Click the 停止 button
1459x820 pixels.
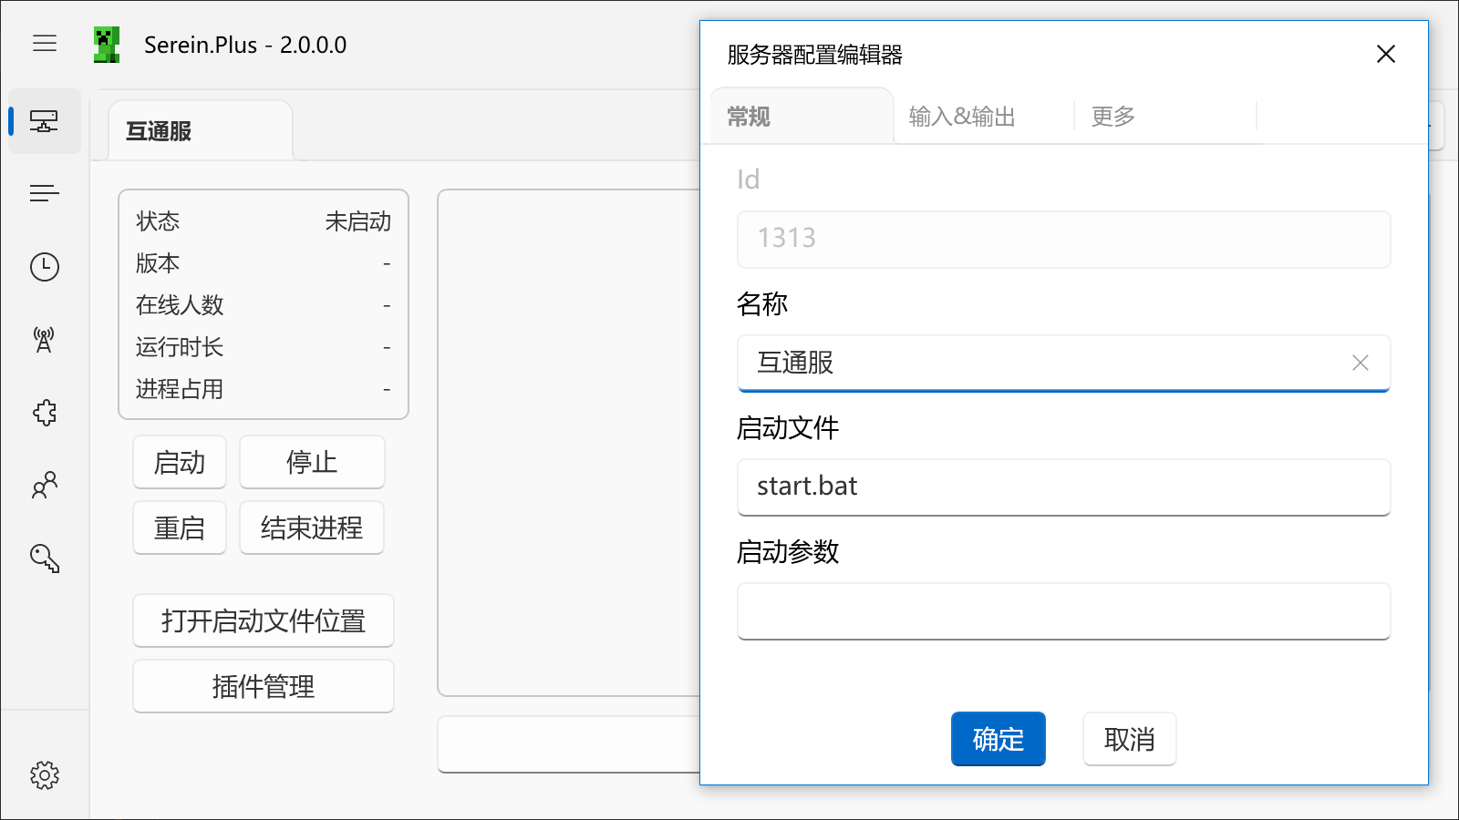312,462
